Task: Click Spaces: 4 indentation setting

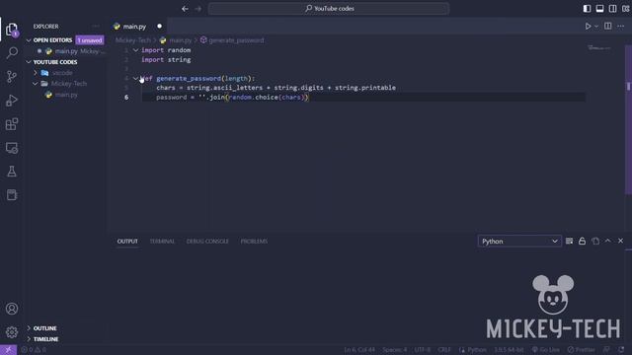Action: (395, 350)
